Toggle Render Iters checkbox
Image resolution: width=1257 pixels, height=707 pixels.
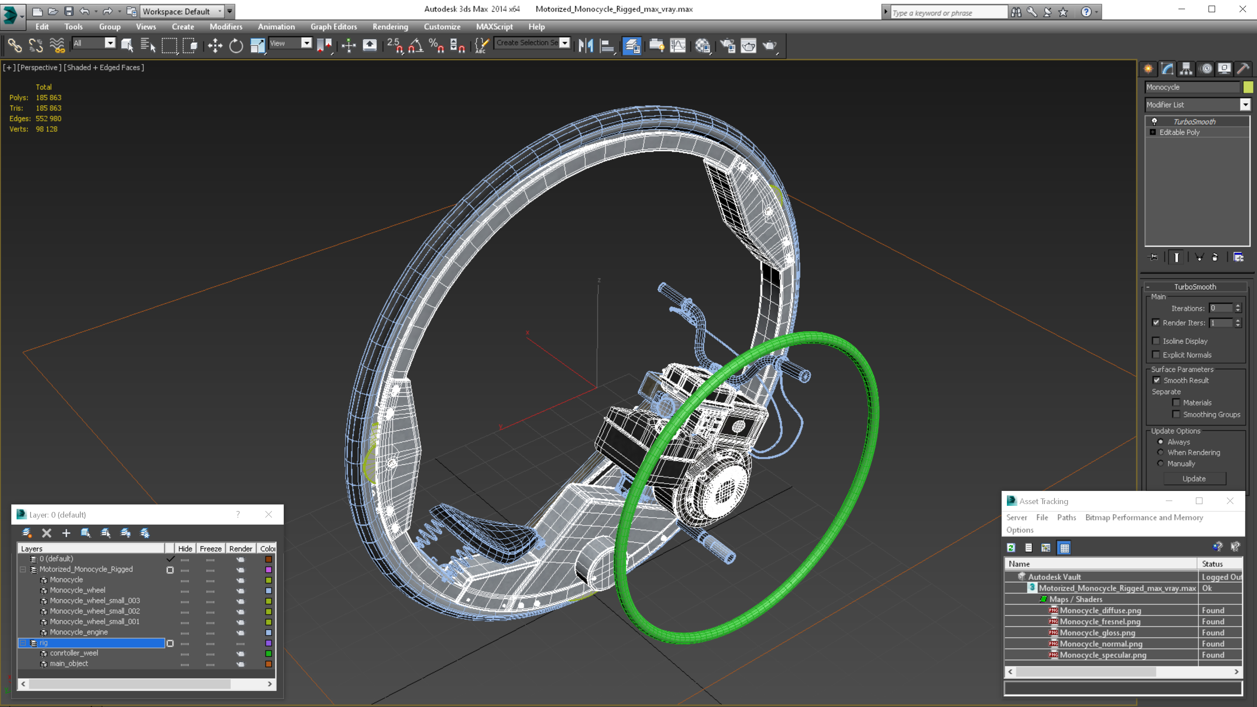(1155, 323)
